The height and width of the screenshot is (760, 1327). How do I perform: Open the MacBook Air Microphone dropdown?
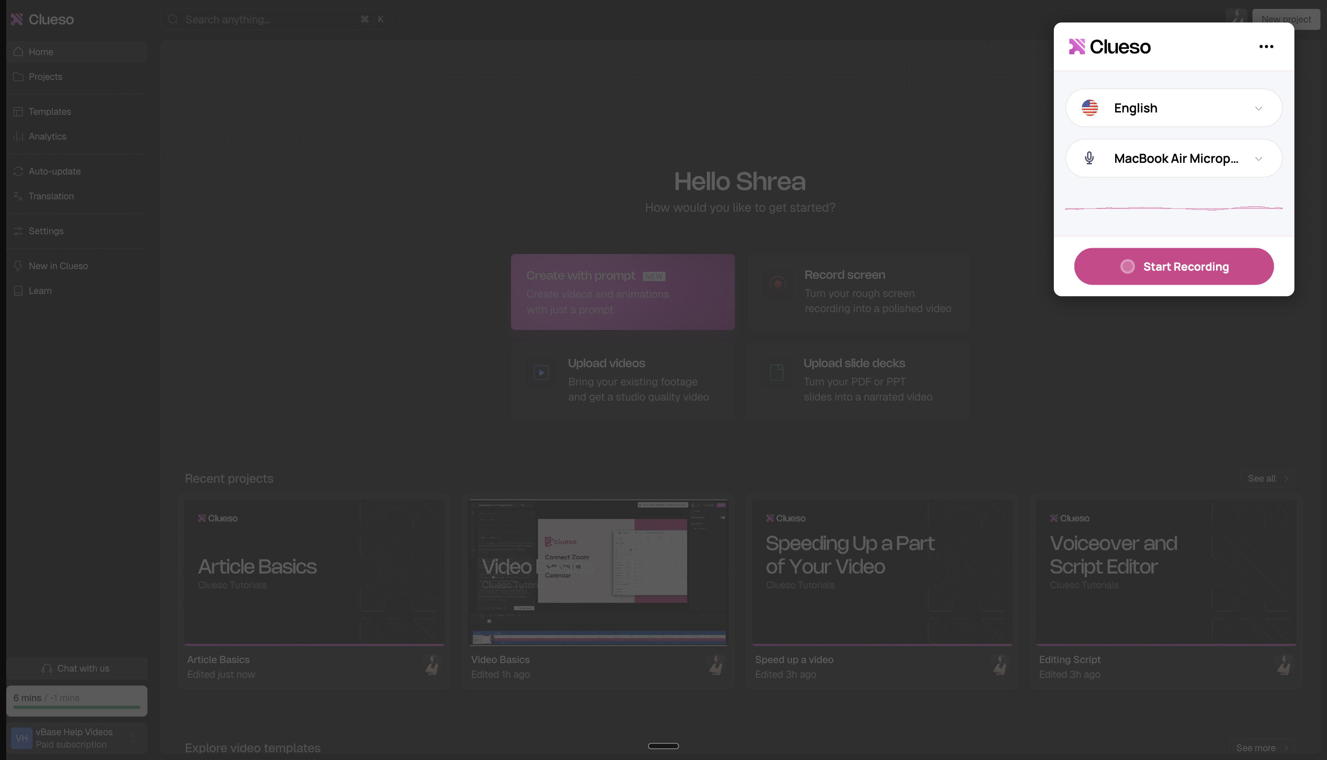tap(1173, 158)
